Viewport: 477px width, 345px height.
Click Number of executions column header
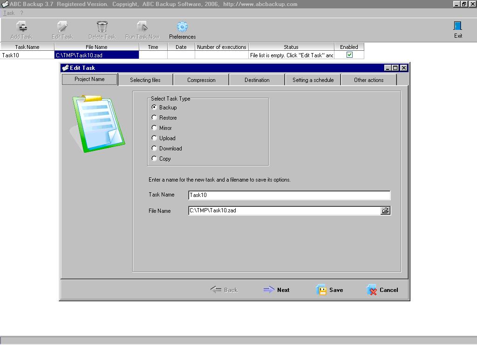[x=221, y=47]
